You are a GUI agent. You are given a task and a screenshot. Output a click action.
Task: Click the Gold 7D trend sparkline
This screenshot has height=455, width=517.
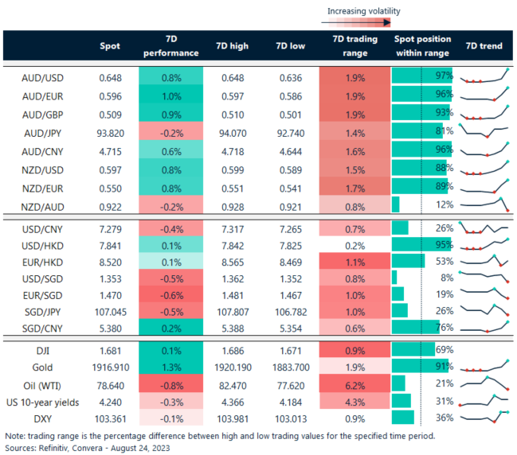pos(484,367)
